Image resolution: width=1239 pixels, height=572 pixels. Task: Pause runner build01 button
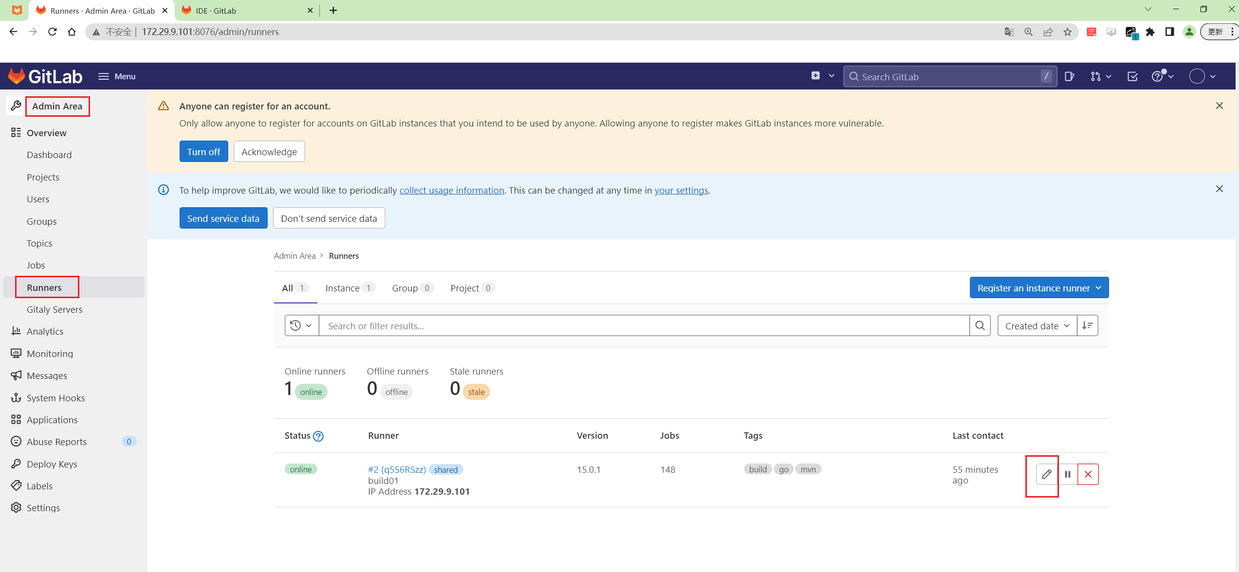coord(1068,474)
